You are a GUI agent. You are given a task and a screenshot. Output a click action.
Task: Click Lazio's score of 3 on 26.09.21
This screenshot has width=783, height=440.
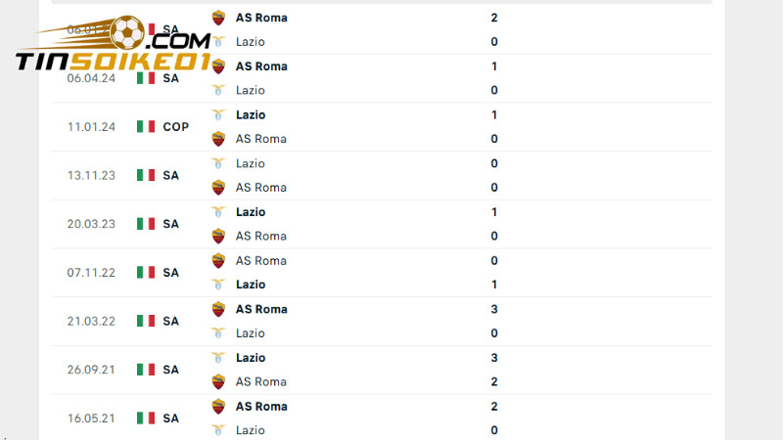(494, 358)
